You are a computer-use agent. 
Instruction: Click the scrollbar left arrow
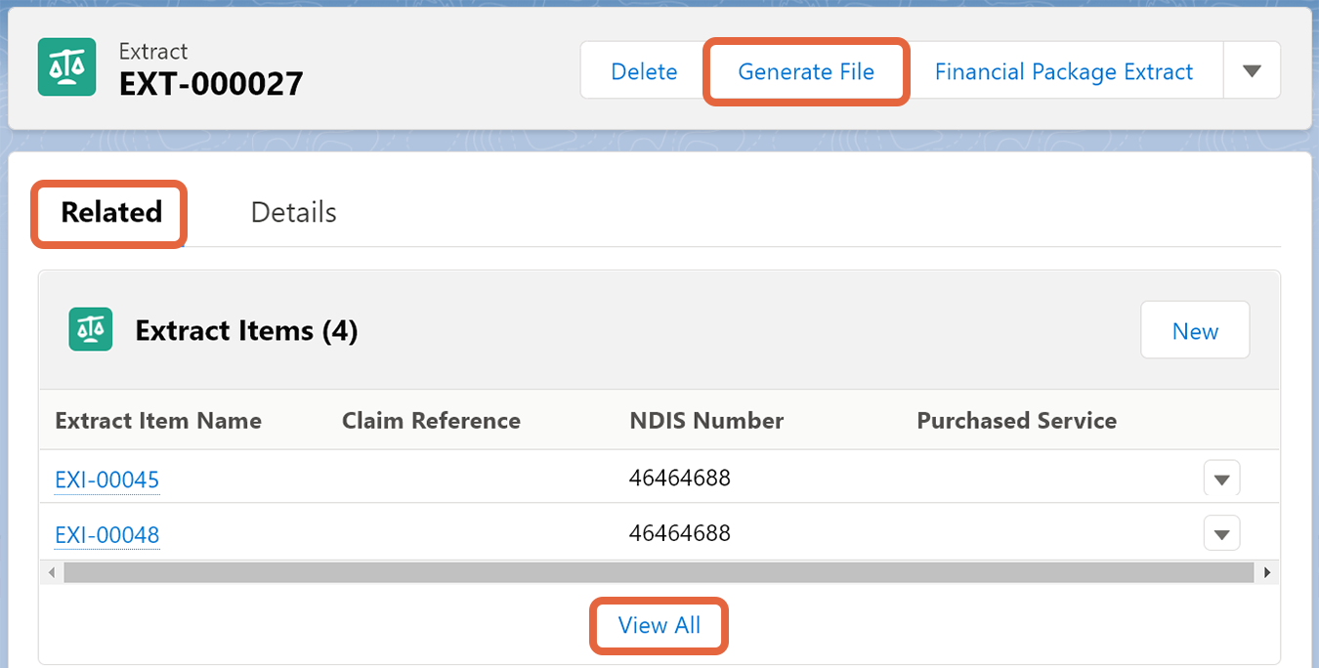coord(53,572)
